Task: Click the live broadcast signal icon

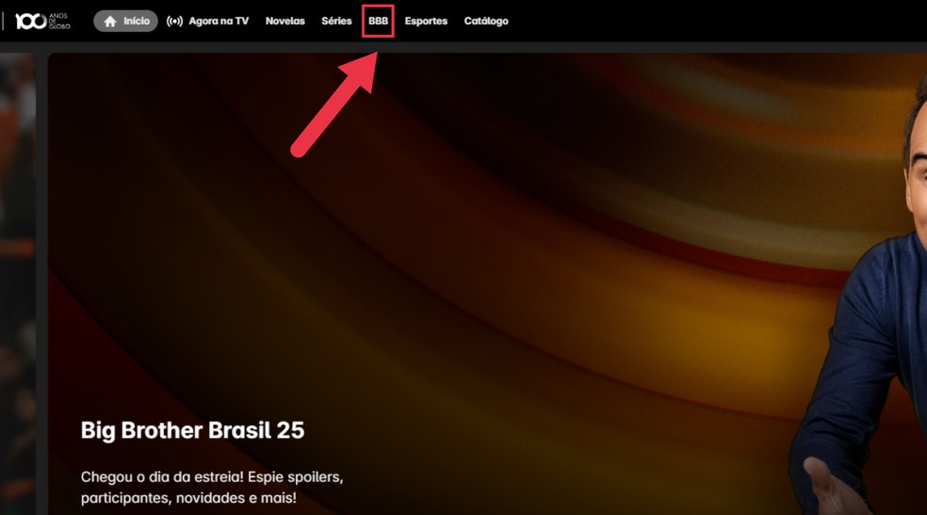Action: (174, 22)
